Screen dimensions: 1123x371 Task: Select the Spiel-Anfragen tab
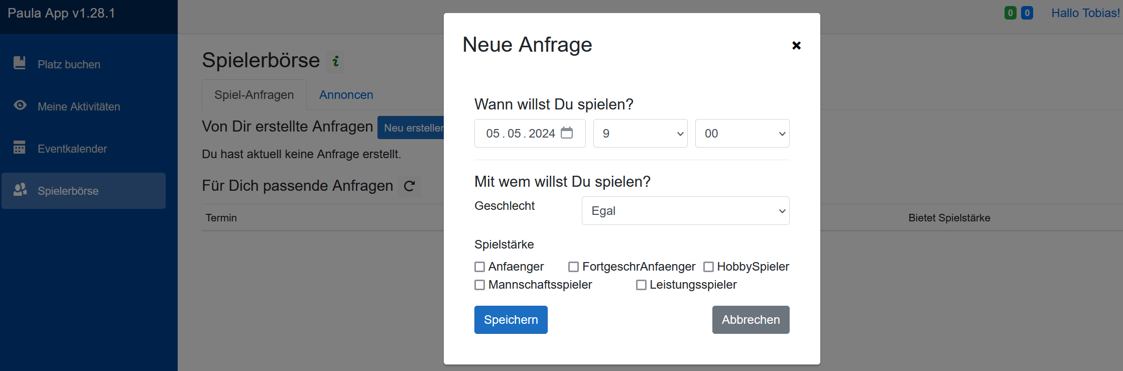[x=254, y=95]
